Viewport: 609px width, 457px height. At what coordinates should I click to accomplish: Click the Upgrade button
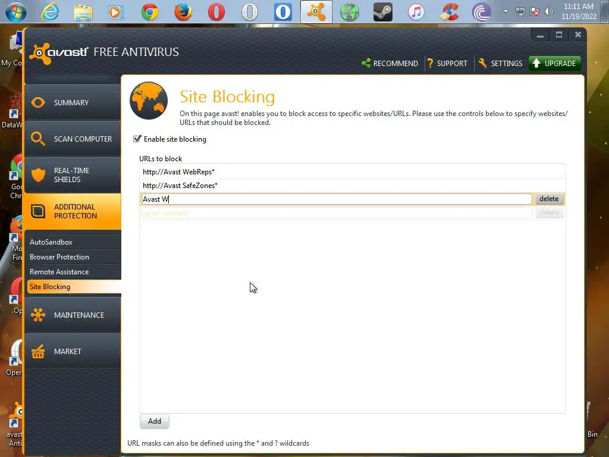pyautogui.click(x=555, y=63)
